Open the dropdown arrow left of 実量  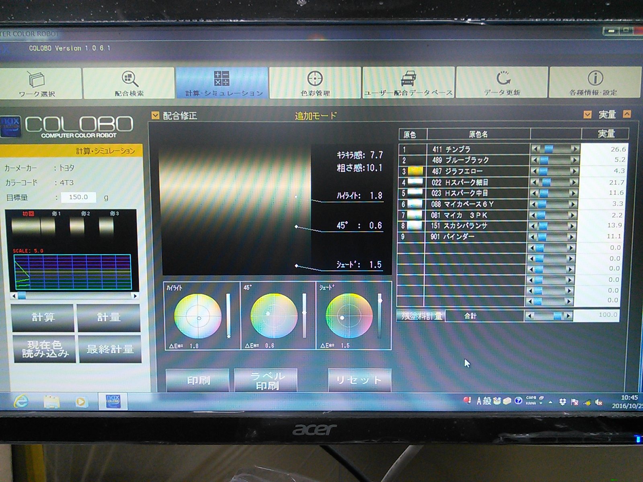(587, 115)
